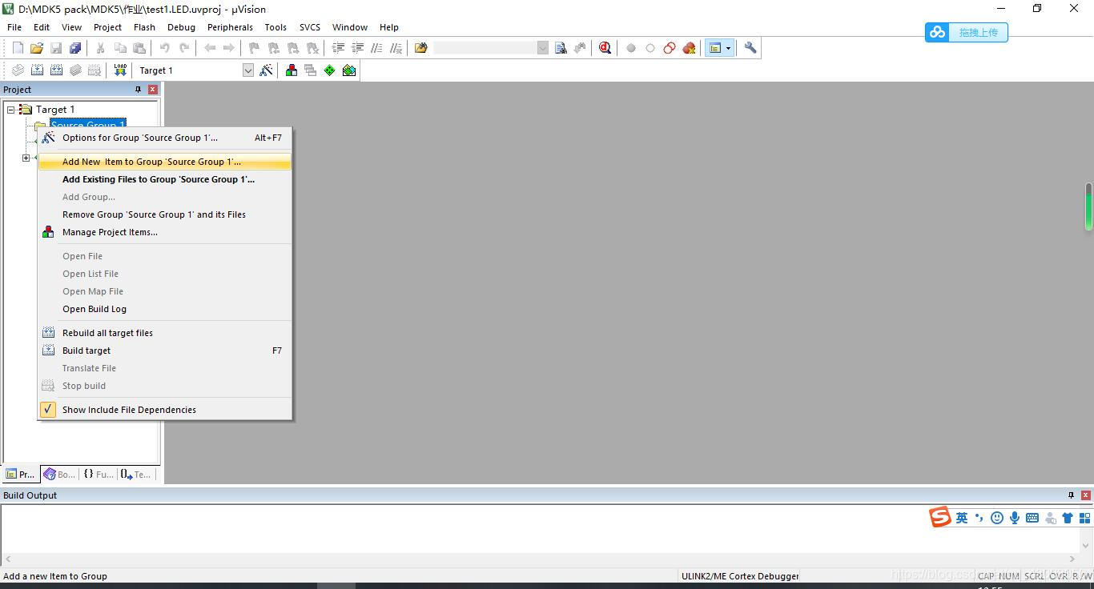1094x589 pixels.
Task: Expand the collapsed node below Source Group
Action: click(26, 158)
